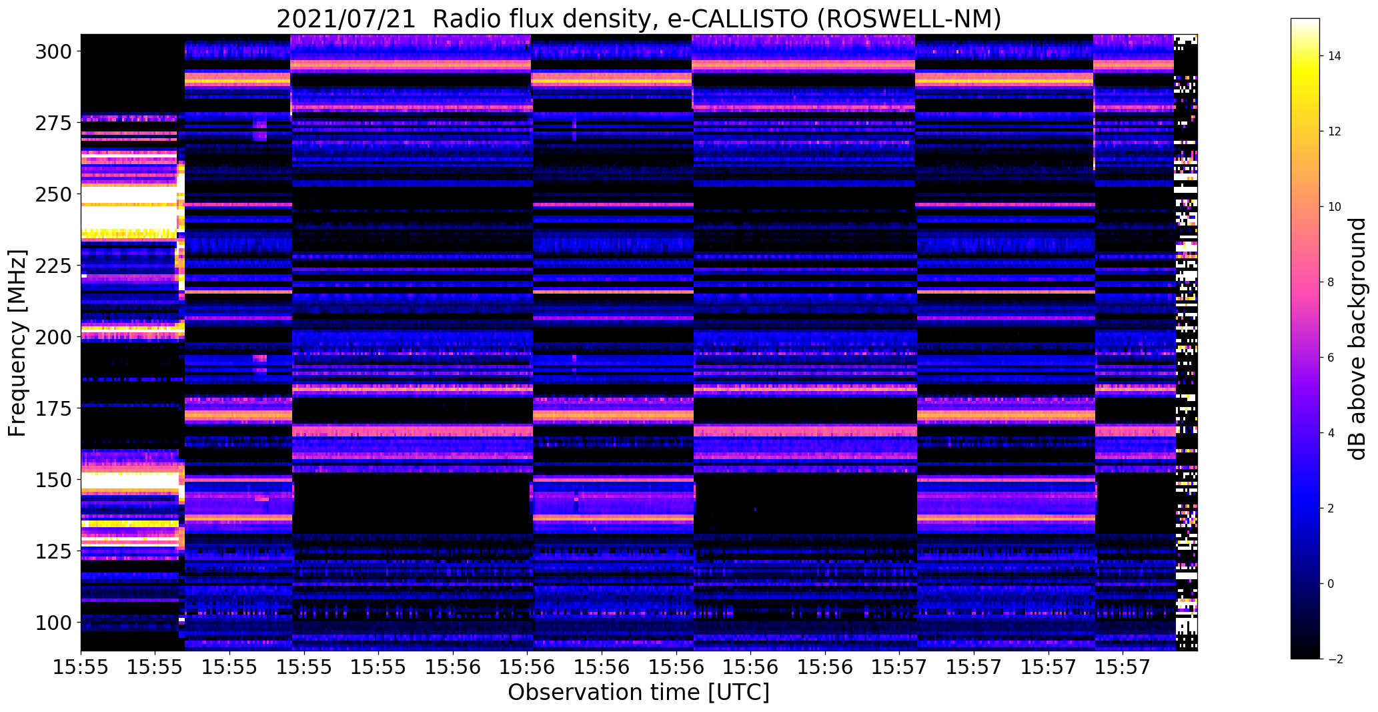Click the 125 frequency tick label
Image resolution: width=1378 pixels, height=712 pixels.
[x=55, y=551]
